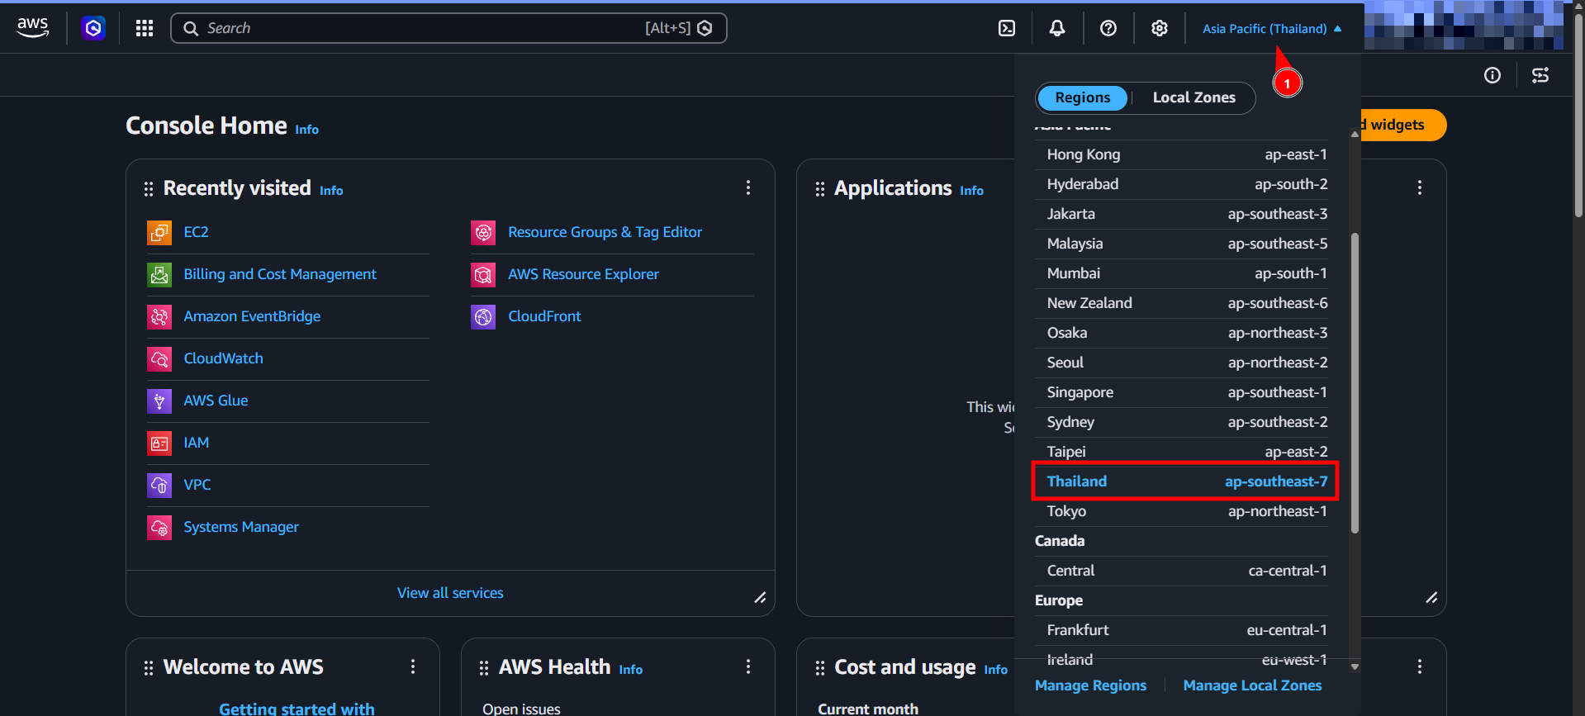1585x716 pixels.
Task: Open Recently visited widget options menu
Action: coord(748,188)
